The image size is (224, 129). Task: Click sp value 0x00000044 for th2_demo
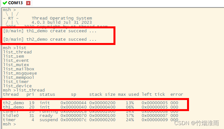[74, 103]
